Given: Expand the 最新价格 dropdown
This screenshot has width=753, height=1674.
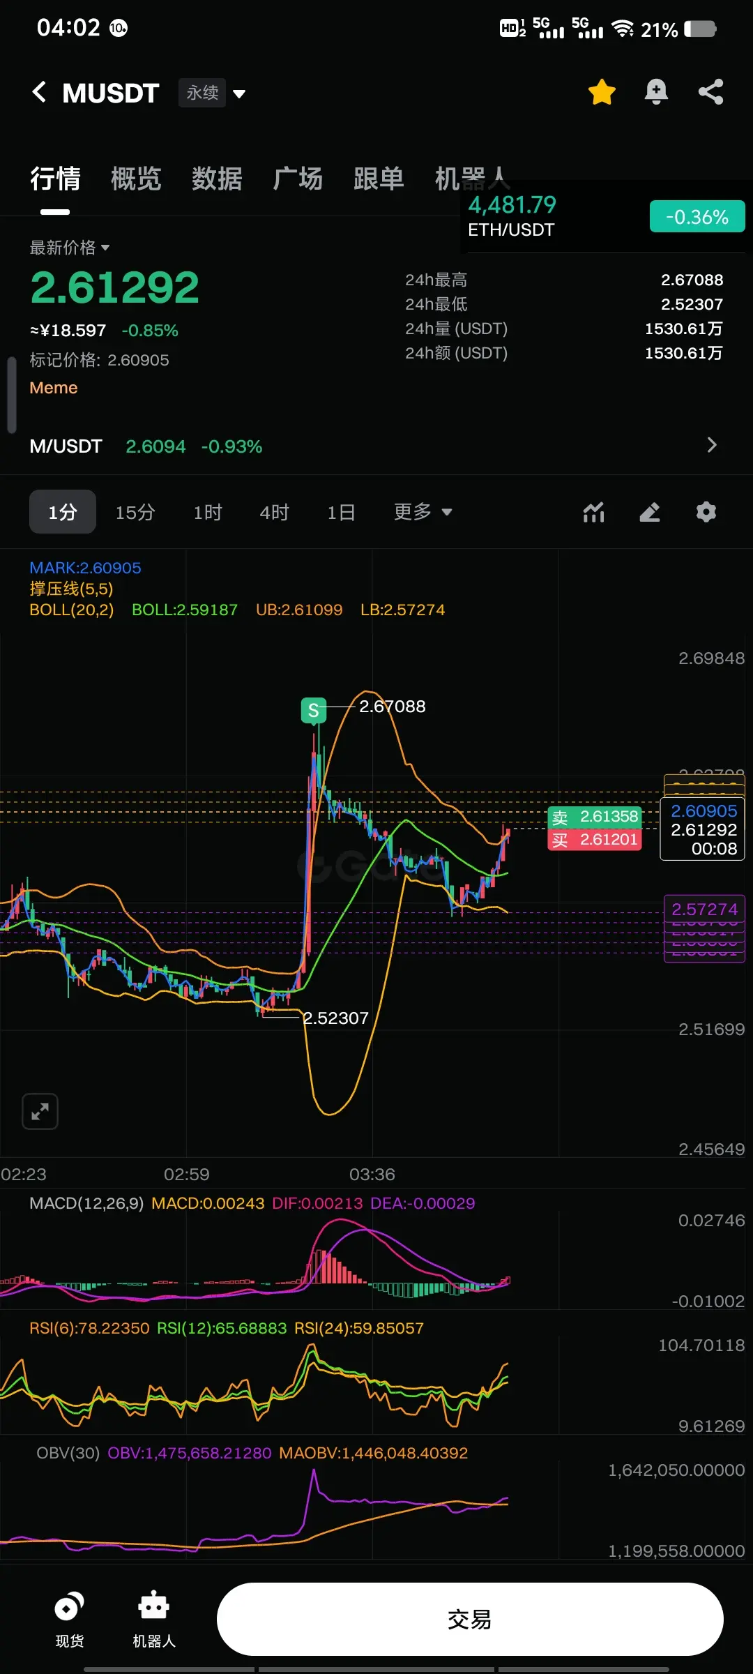Looking at the screenshot, I should [70, 248].
